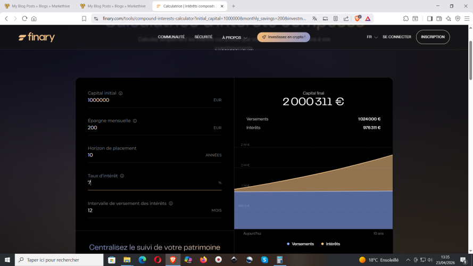The height and width of the screenshot is (266, 473).
Task: Click info icon for Intervalle de versement des intérêts
Action: click(x=171, y=203)
